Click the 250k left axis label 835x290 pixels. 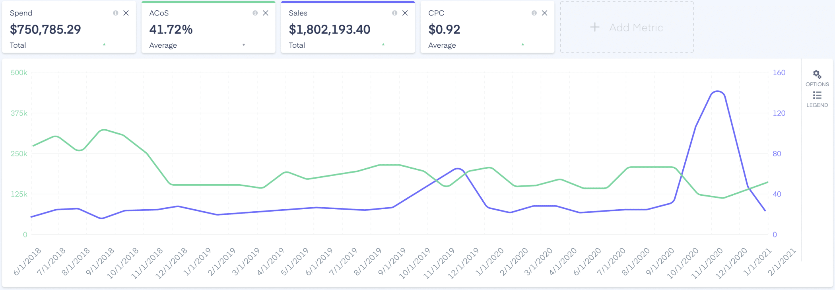pos(19,154)
